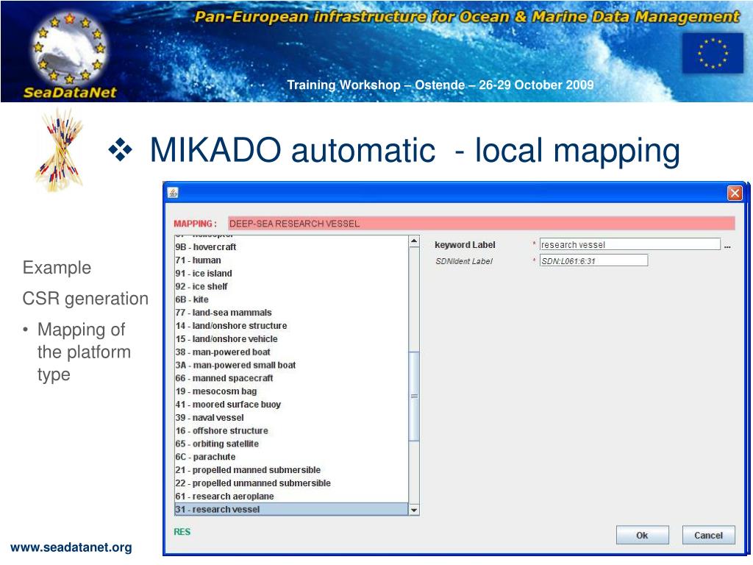This screenshot has height=565, width=753.
Task: Select '65 - orbiting satellite' row
Action: [291, 444]
